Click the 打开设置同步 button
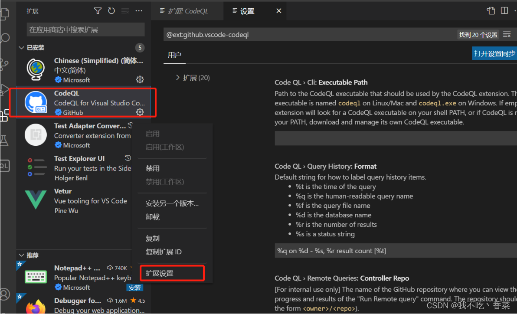517x314 pixels. pyautogui.click(x=494, y=53)
